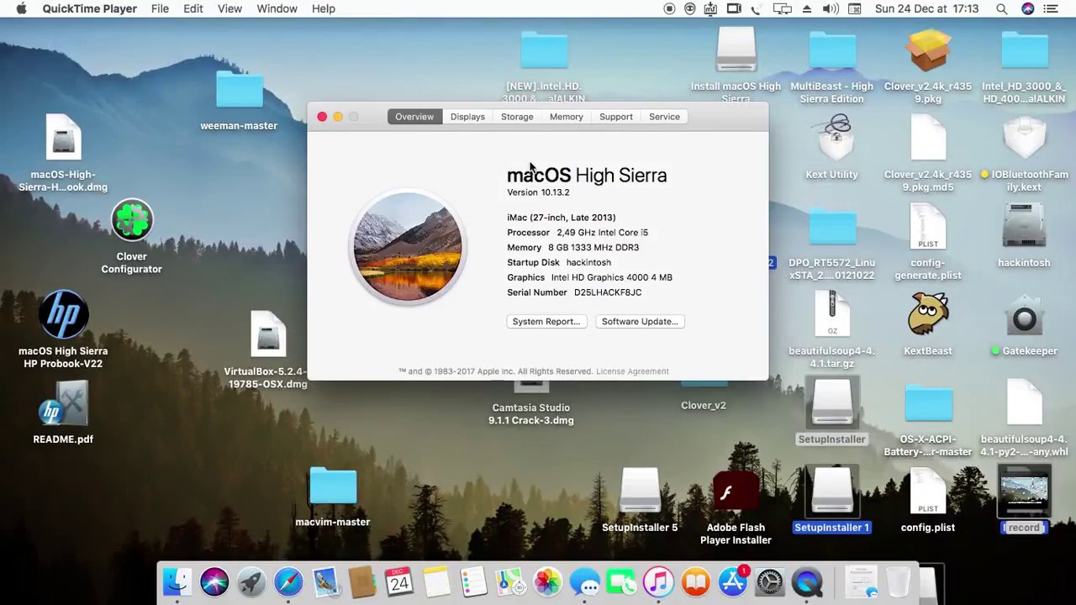Open the Help menu
Screen dimensions: 1076x605
click(324, 8)
